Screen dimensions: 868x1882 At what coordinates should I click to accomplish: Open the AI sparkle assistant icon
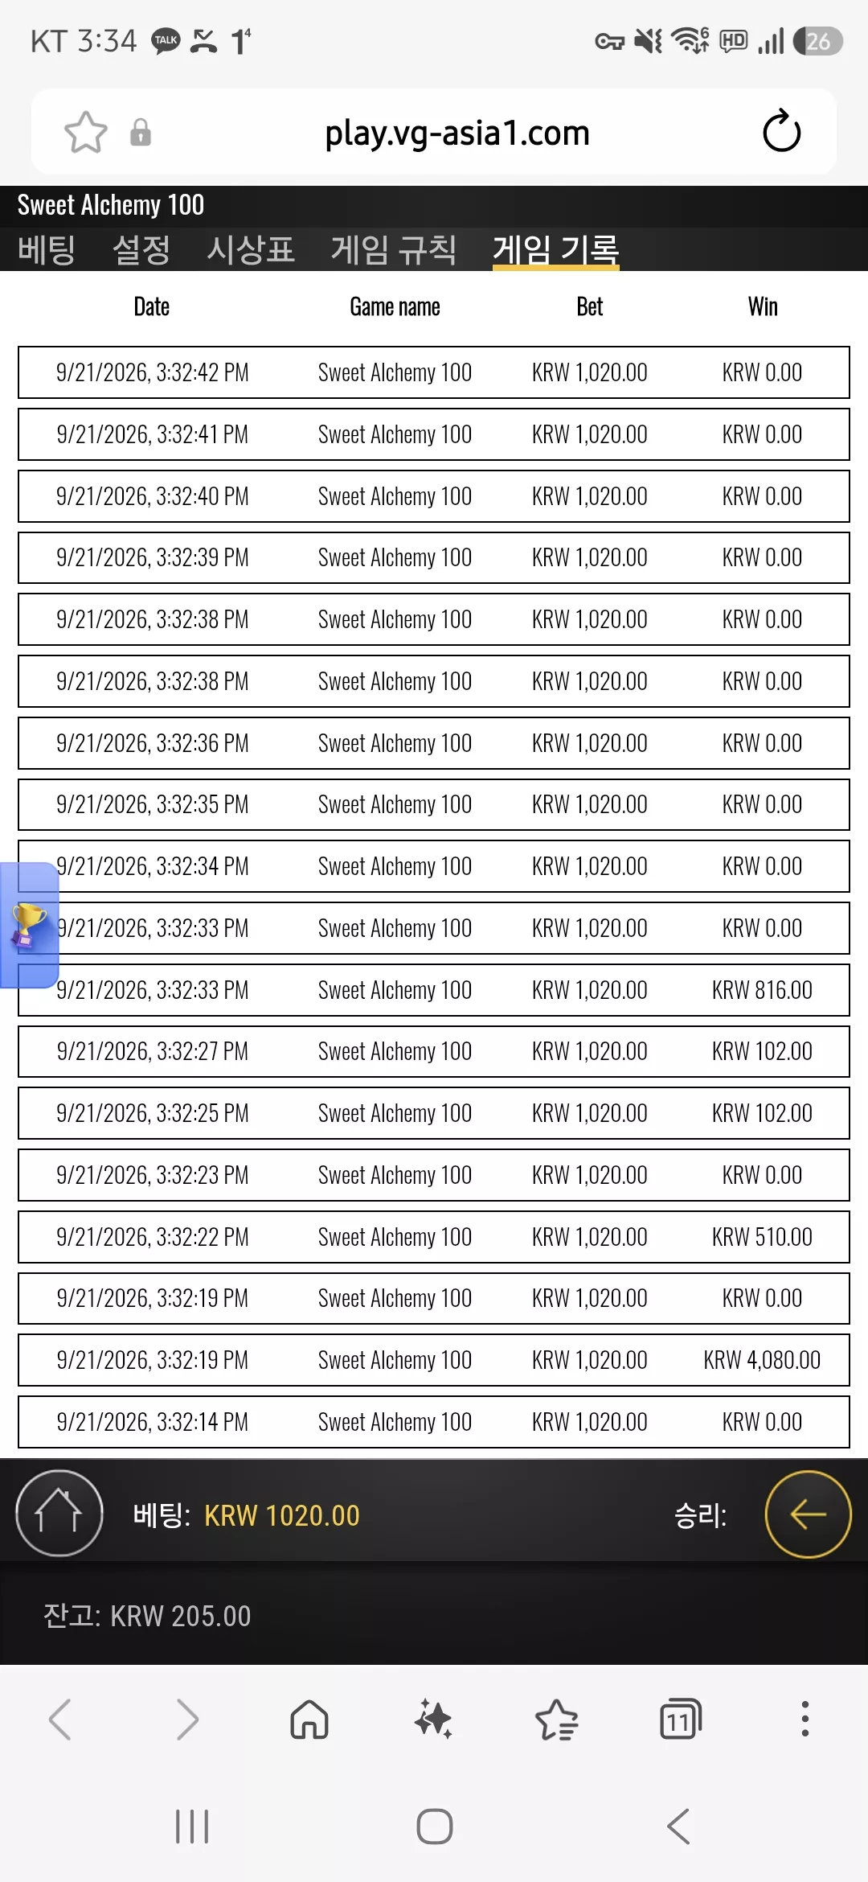click(433, 1720)
